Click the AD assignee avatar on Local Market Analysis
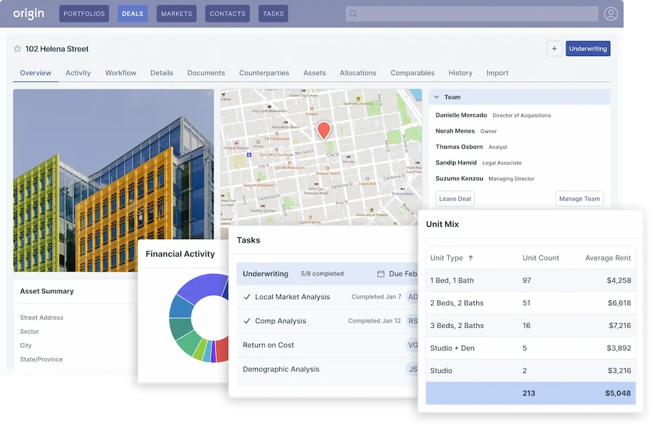 413,297
